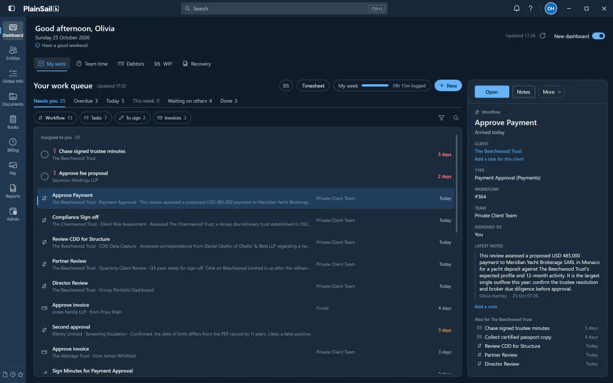Switch to the Debtors tab
The width and height of the screenshot is (613, 383).
[131, 64]
